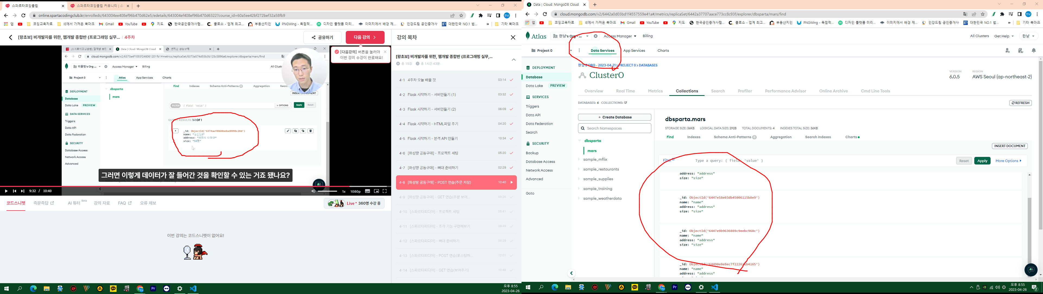The width and height of the screenshot is (1043, 294).
Task: Open lecture 4-5 Flask 본격 API 만들기
Action: [456, 138]
